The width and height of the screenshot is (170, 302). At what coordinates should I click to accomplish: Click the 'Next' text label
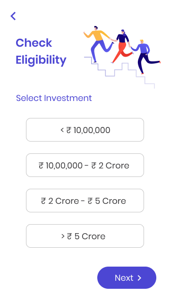[x=124, y=278]
